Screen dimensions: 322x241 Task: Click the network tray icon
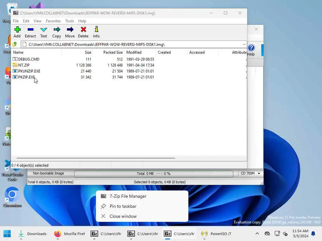[277, 233]
